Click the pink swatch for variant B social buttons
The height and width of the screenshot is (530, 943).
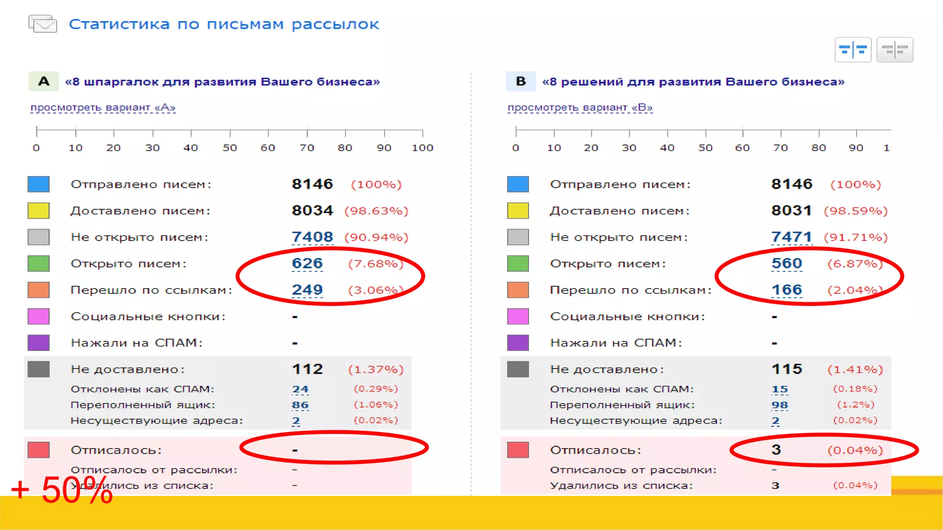pos(518,317)
